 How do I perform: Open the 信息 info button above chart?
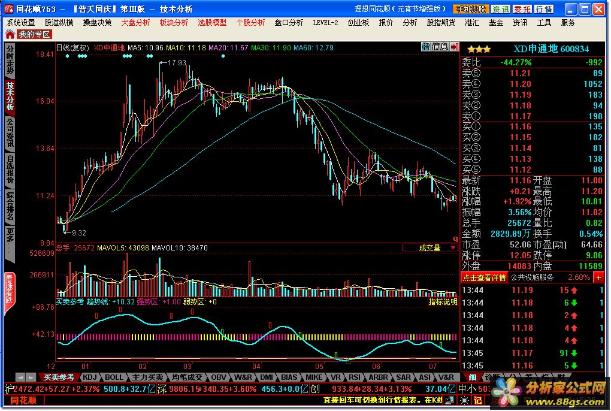point(440,47)
